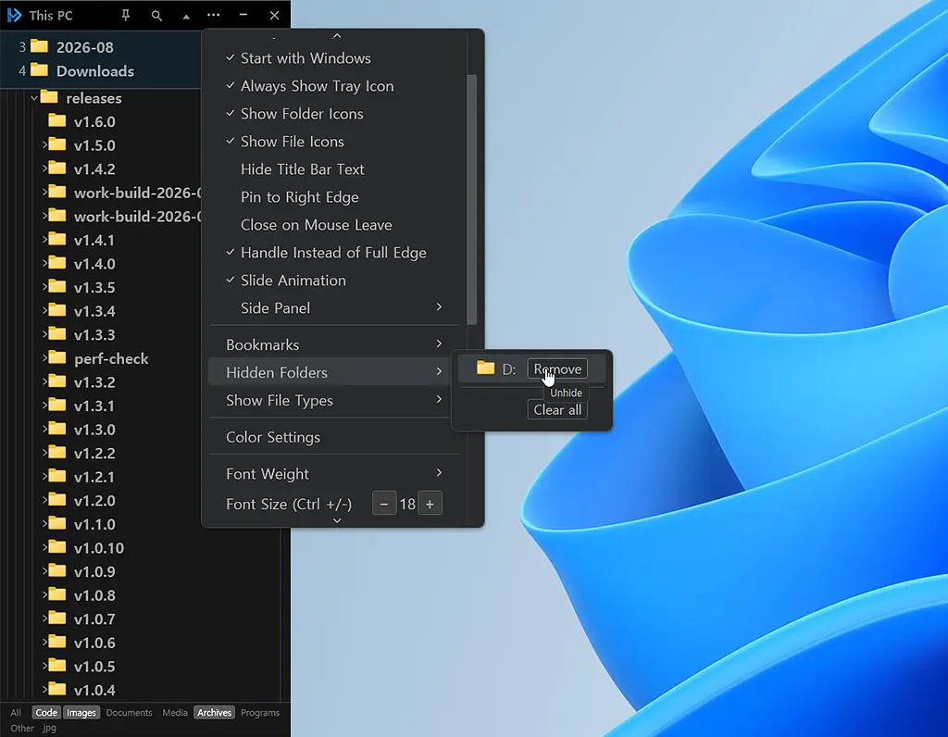Click the three-dots more options icon
The width and height of the screenshot is (948, 737).
coord(214,15)
